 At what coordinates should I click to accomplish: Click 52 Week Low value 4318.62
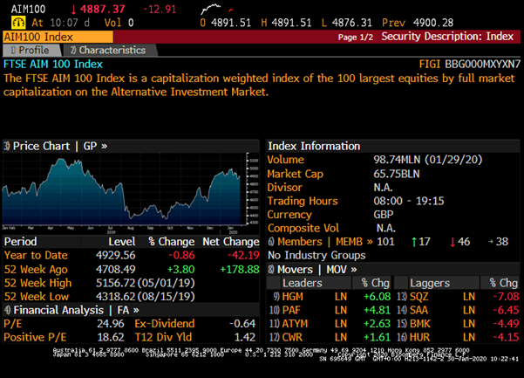click(x=116, y=297)
